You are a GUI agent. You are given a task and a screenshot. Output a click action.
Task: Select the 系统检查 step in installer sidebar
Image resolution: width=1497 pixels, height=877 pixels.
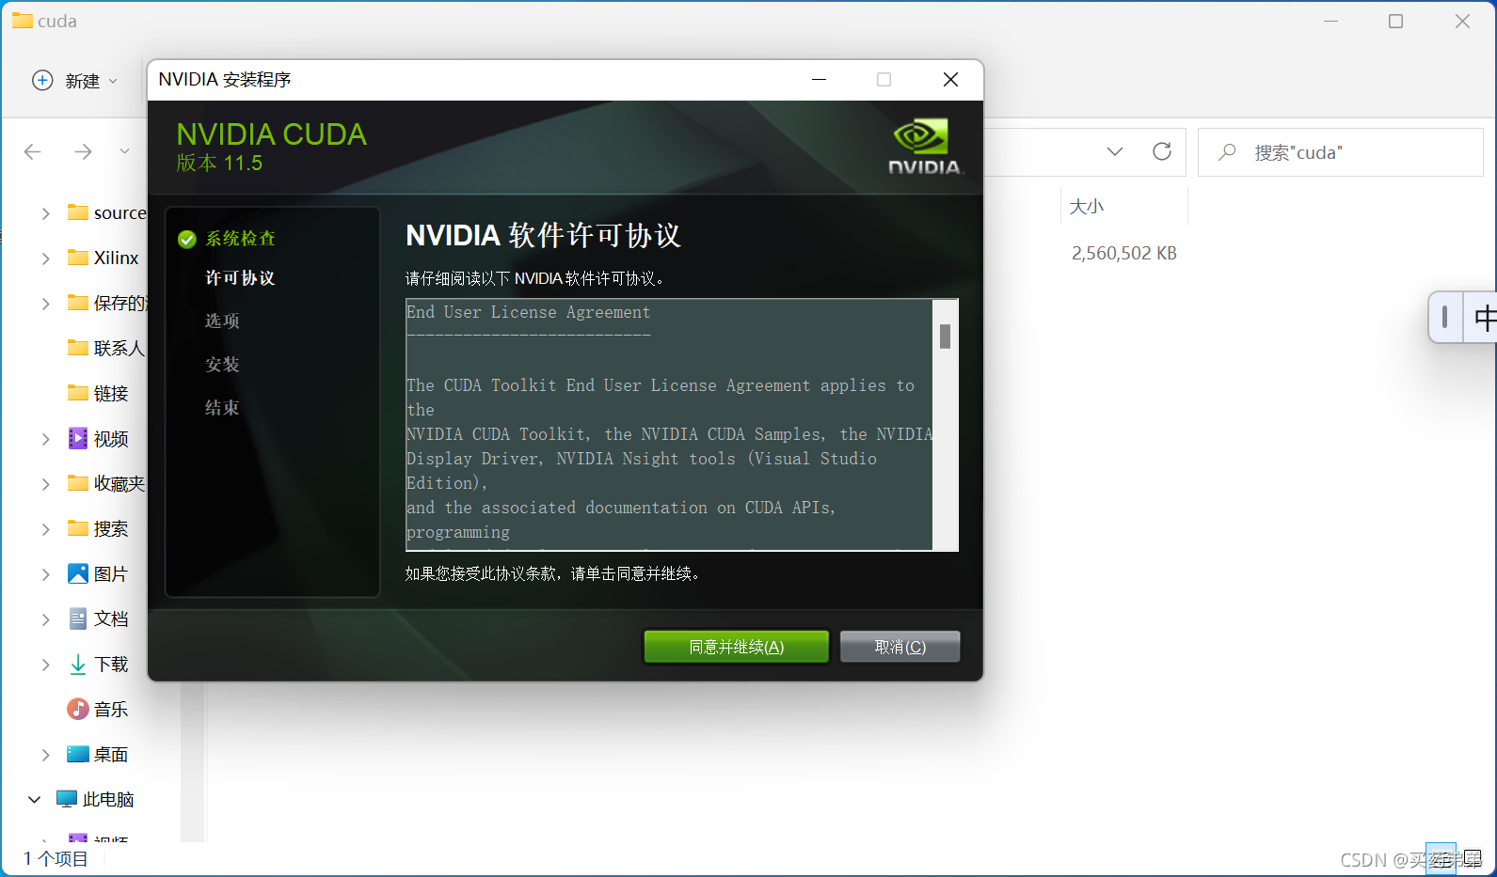(241, 239)
